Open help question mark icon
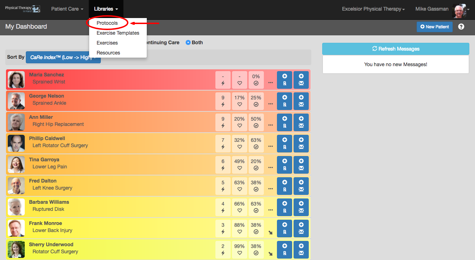475x260 pixels. (x=461, y=27)
